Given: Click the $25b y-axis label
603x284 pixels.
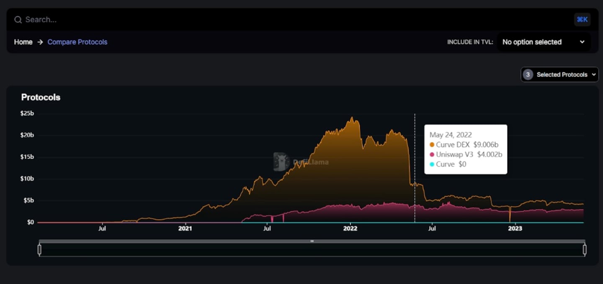Looking at the screenshot, I should coord(27,113).
